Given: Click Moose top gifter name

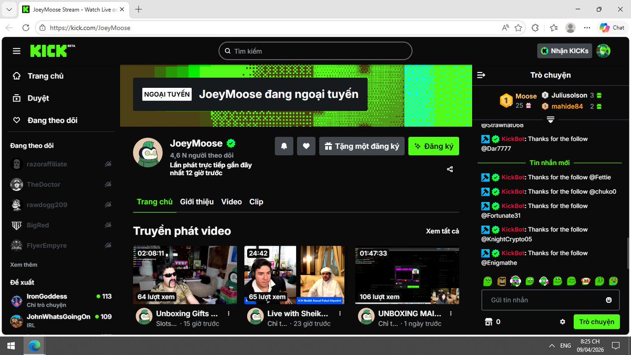Looking at the screenshot, I should click(526, 96).
